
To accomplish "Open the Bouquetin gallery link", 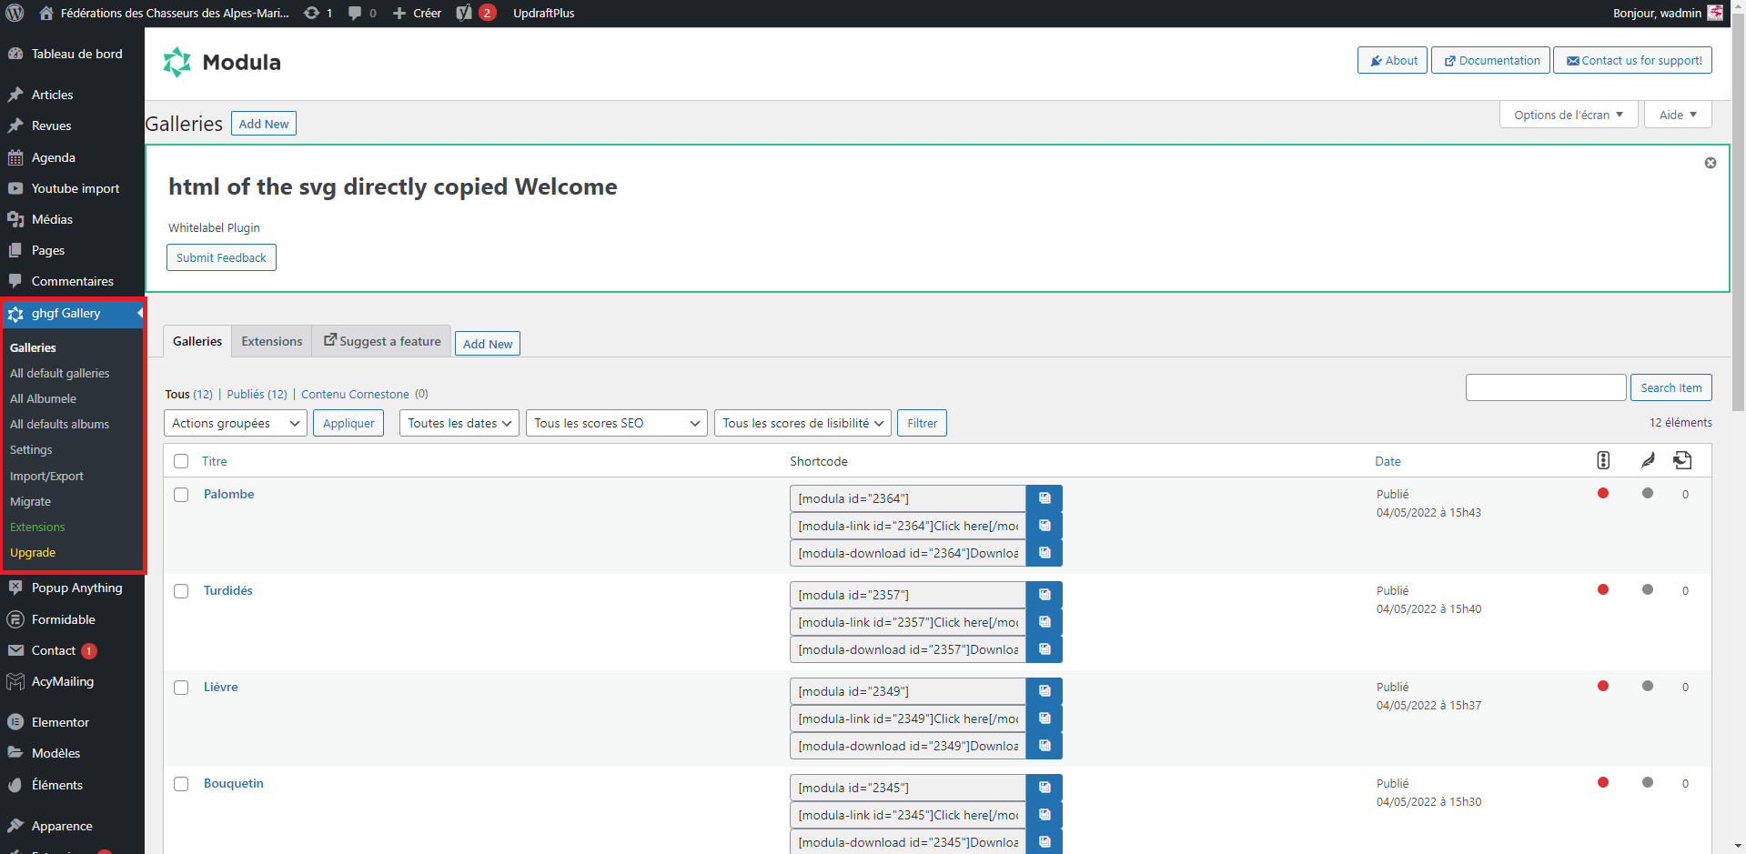I will pos(233,783).
